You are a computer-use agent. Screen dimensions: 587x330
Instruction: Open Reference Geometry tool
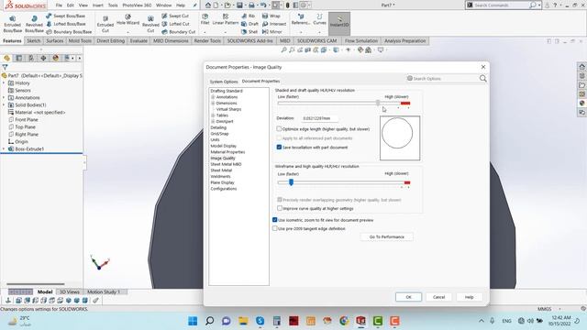click(x=301, y=19)
